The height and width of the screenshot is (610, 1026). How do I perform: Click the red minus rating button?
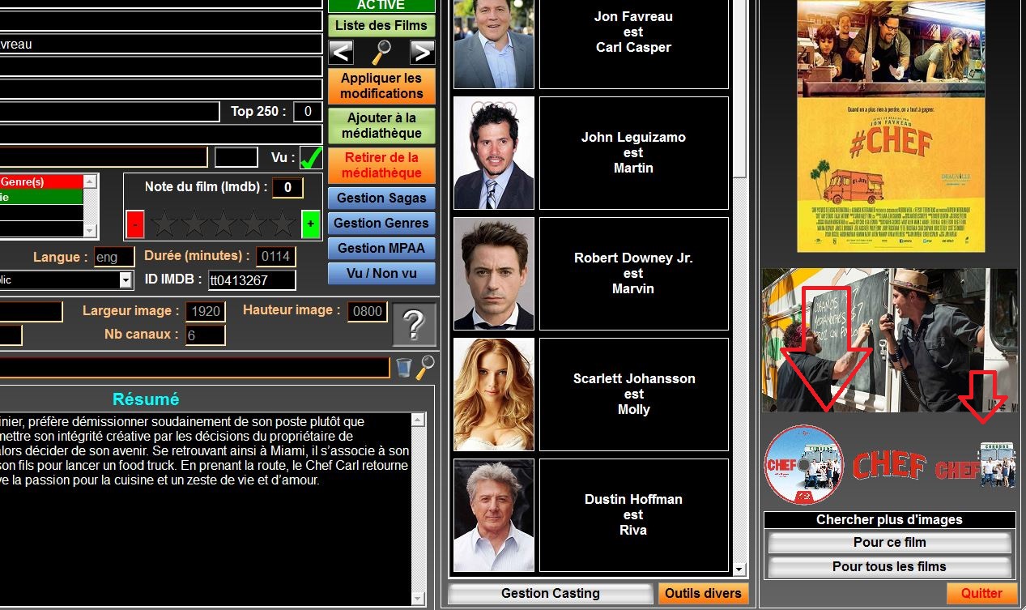pyautogui.click(x=135, y=224)
